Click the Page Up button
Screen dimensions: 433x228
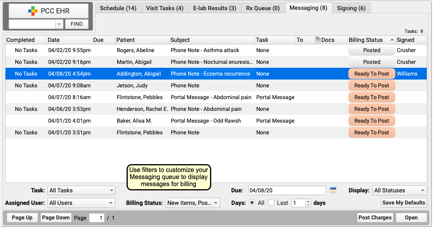(x=22, y=217)
